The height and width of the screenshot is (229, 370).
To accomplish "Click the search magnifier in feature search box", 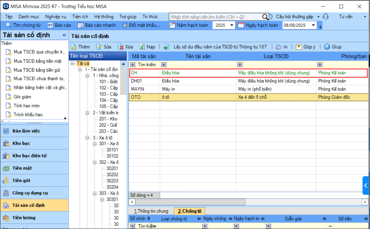I will point(265,17).
